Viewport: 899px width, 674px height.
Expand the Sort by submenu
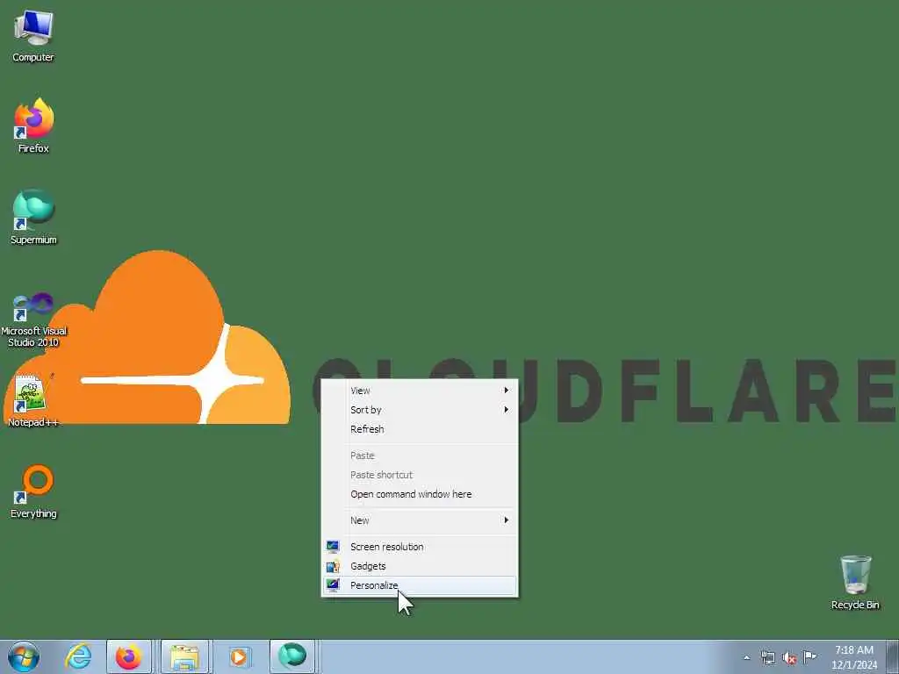419,410
